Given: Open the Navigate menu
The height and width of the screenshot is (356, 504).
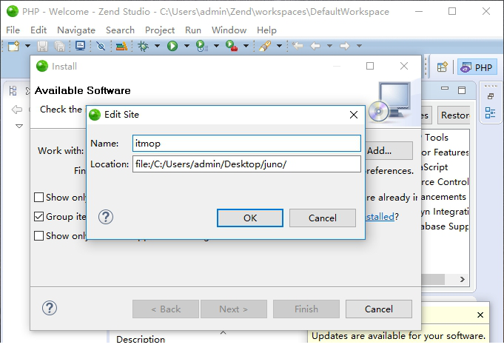Looking at the screenshot, I should point(76,30).
